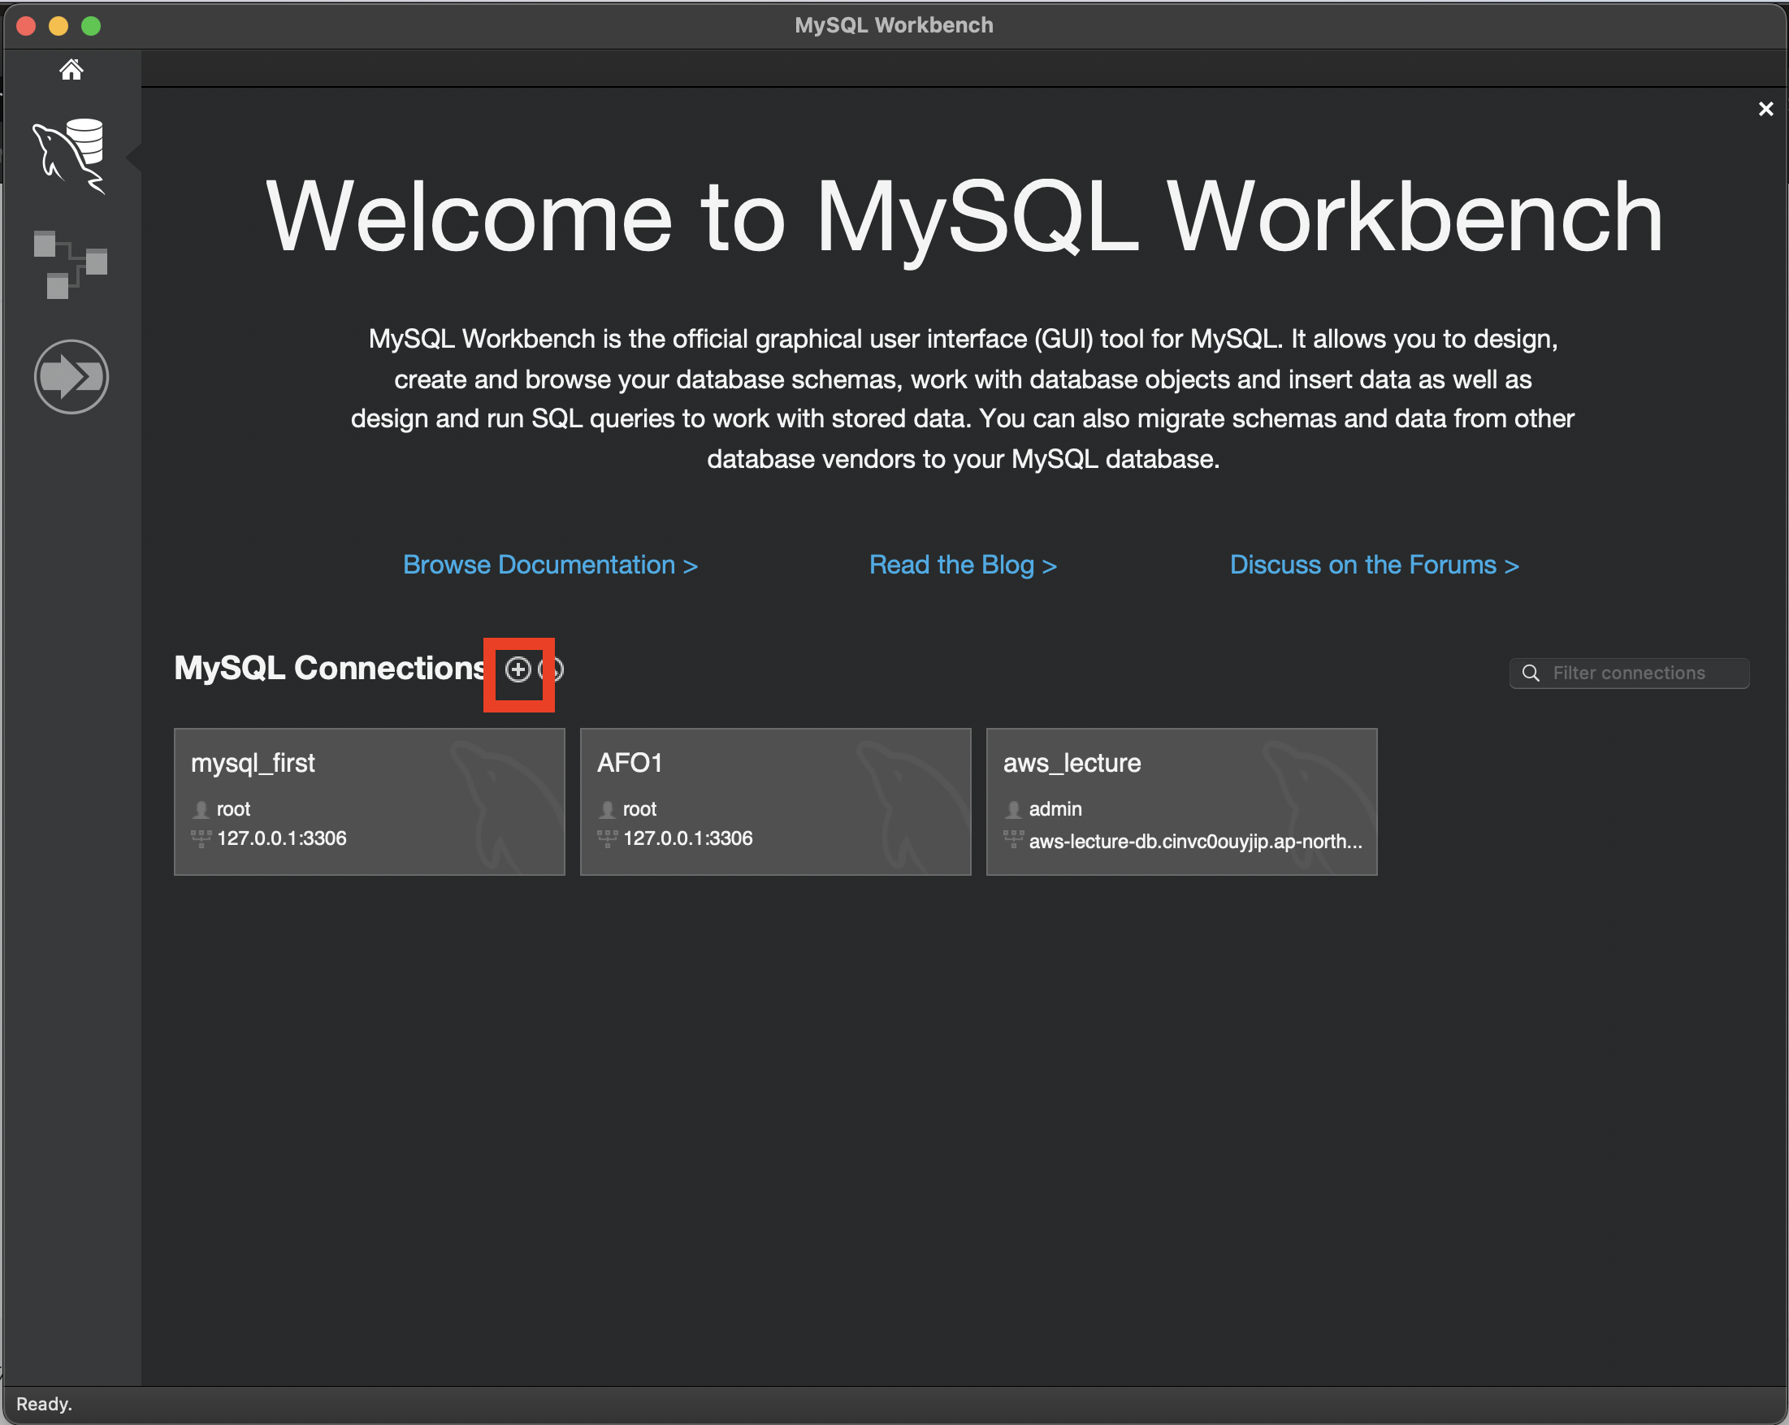Click the search magnifier in filter box
The height and width of the screenshot is (1425, 1789).
point(1531,673)
